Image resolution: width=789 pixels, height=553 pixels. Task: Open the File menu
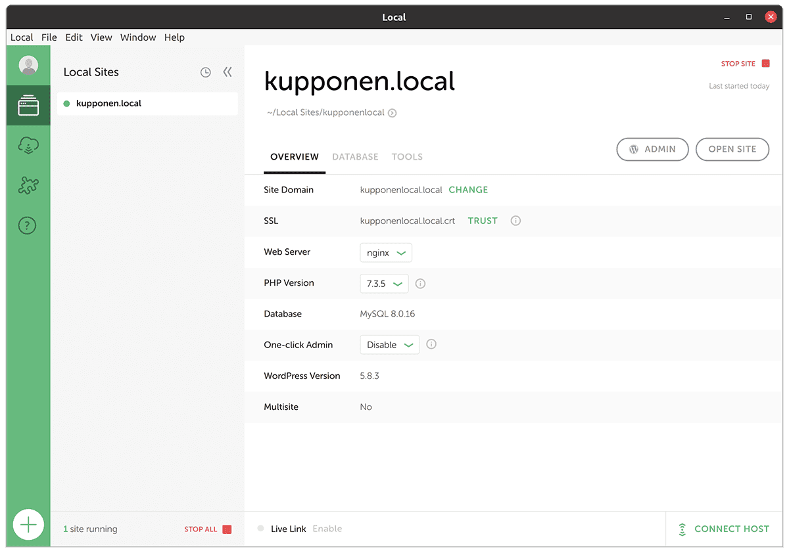pos(49,37)
